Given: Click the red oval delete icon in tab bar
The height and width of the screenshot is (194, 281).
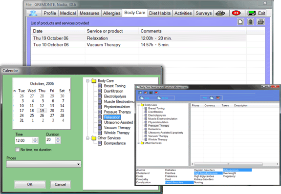Looking at the screenshot, I should pos(236,13).
